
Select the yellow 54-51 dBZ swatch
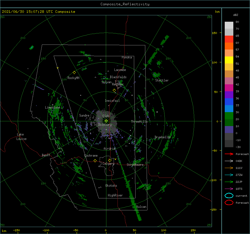[x=229, y=60]
